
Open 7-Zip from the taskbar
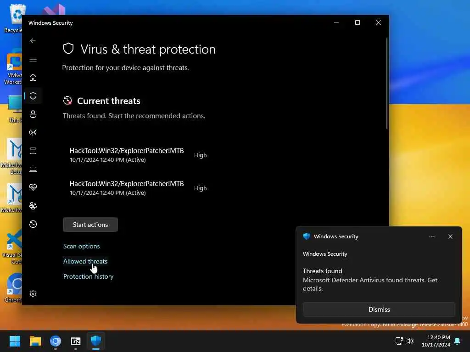pos(76,341)
